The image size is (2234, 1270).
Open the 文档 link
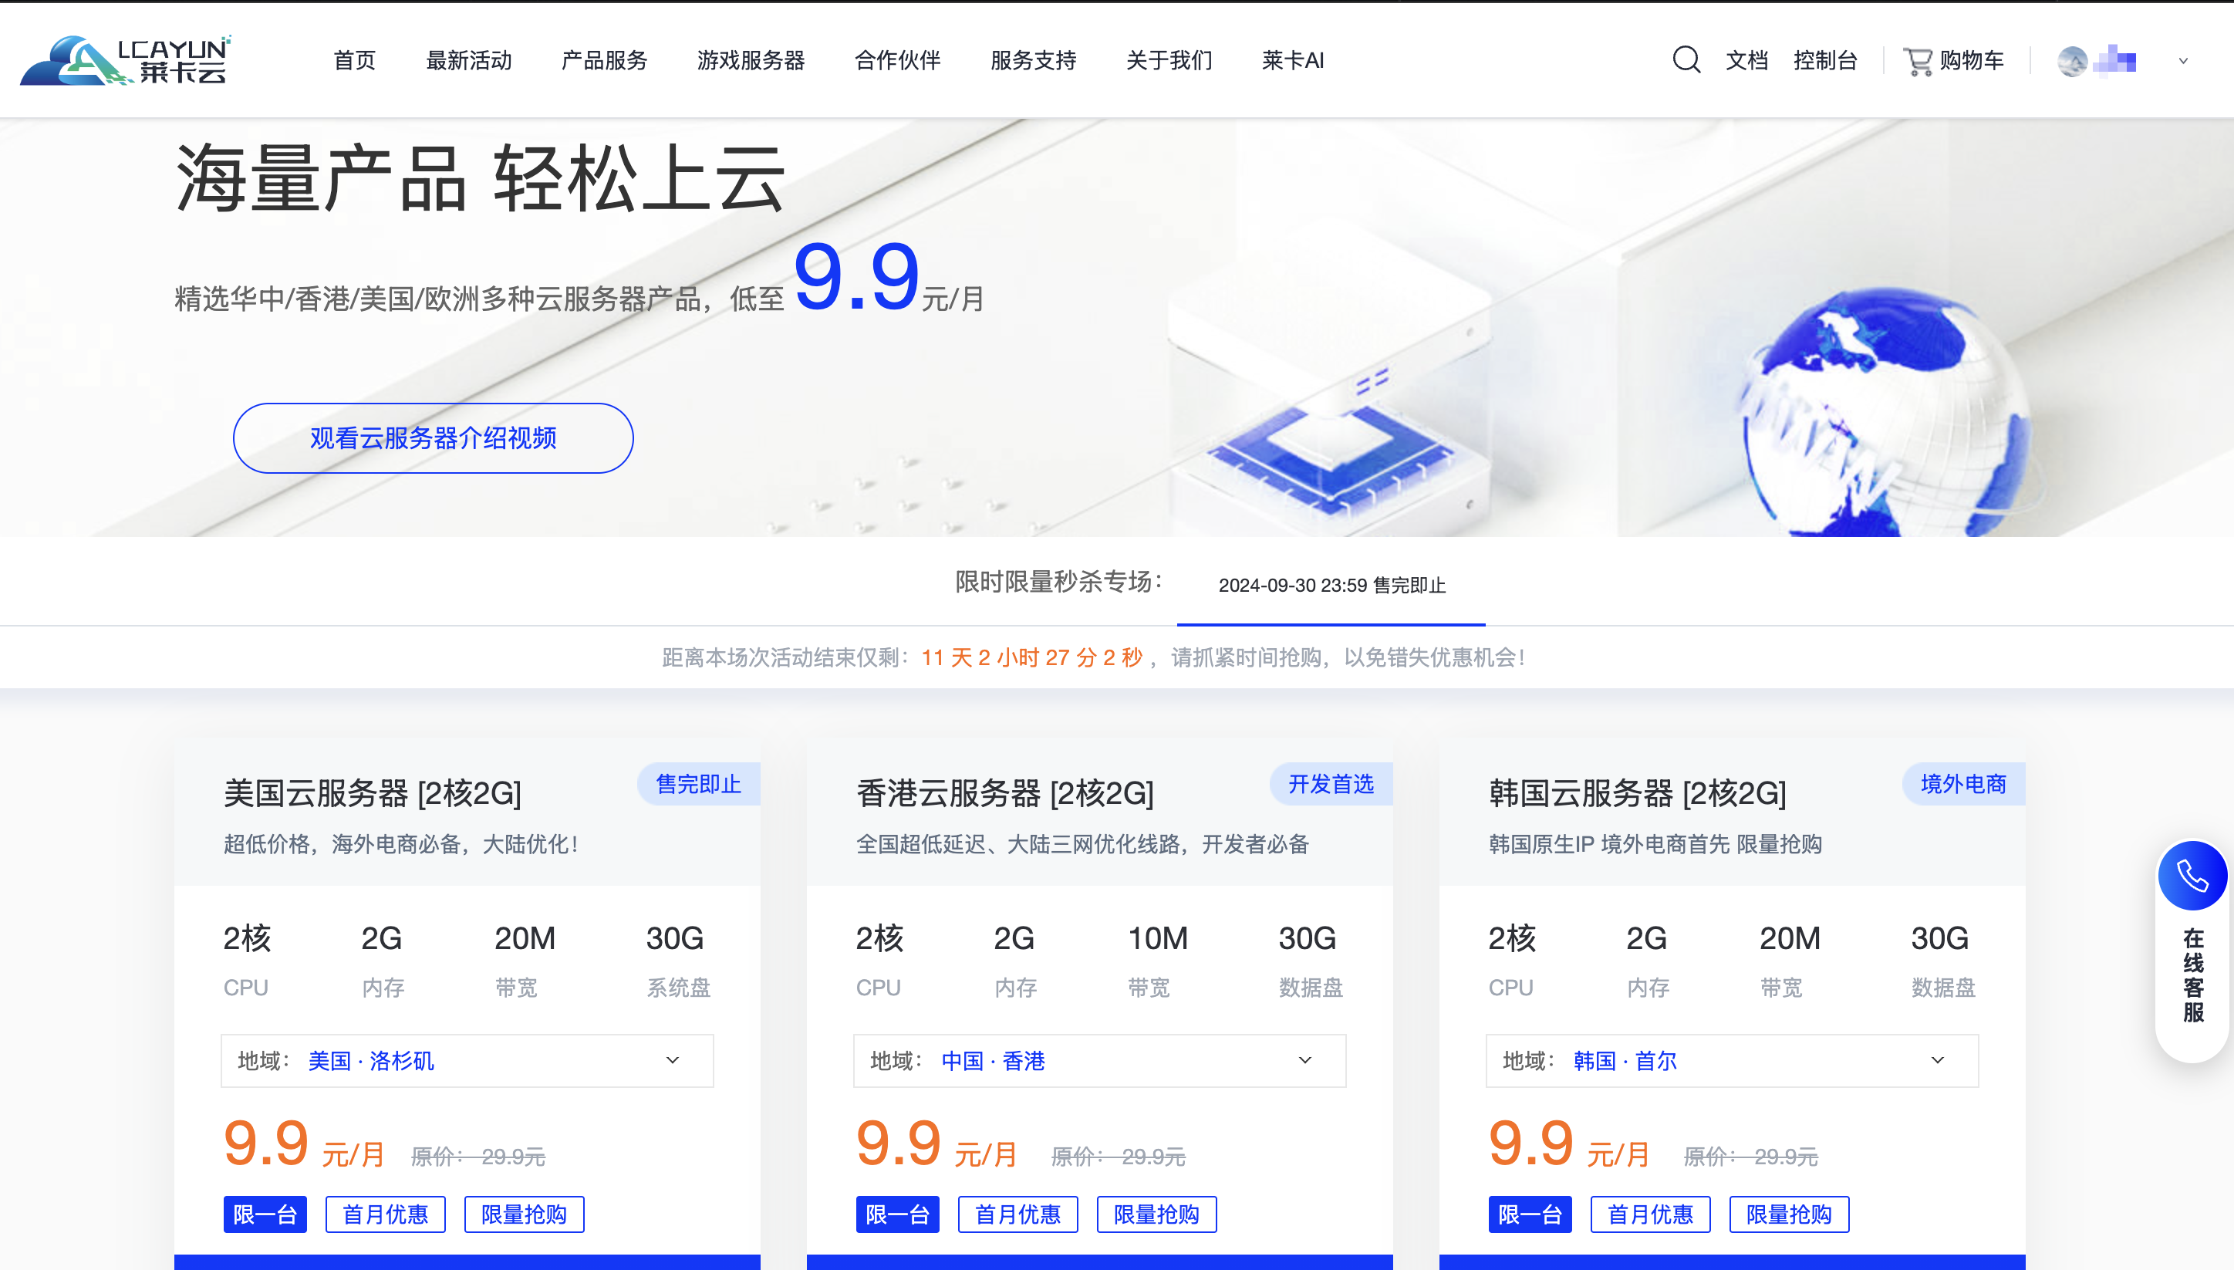point(1746,60)
